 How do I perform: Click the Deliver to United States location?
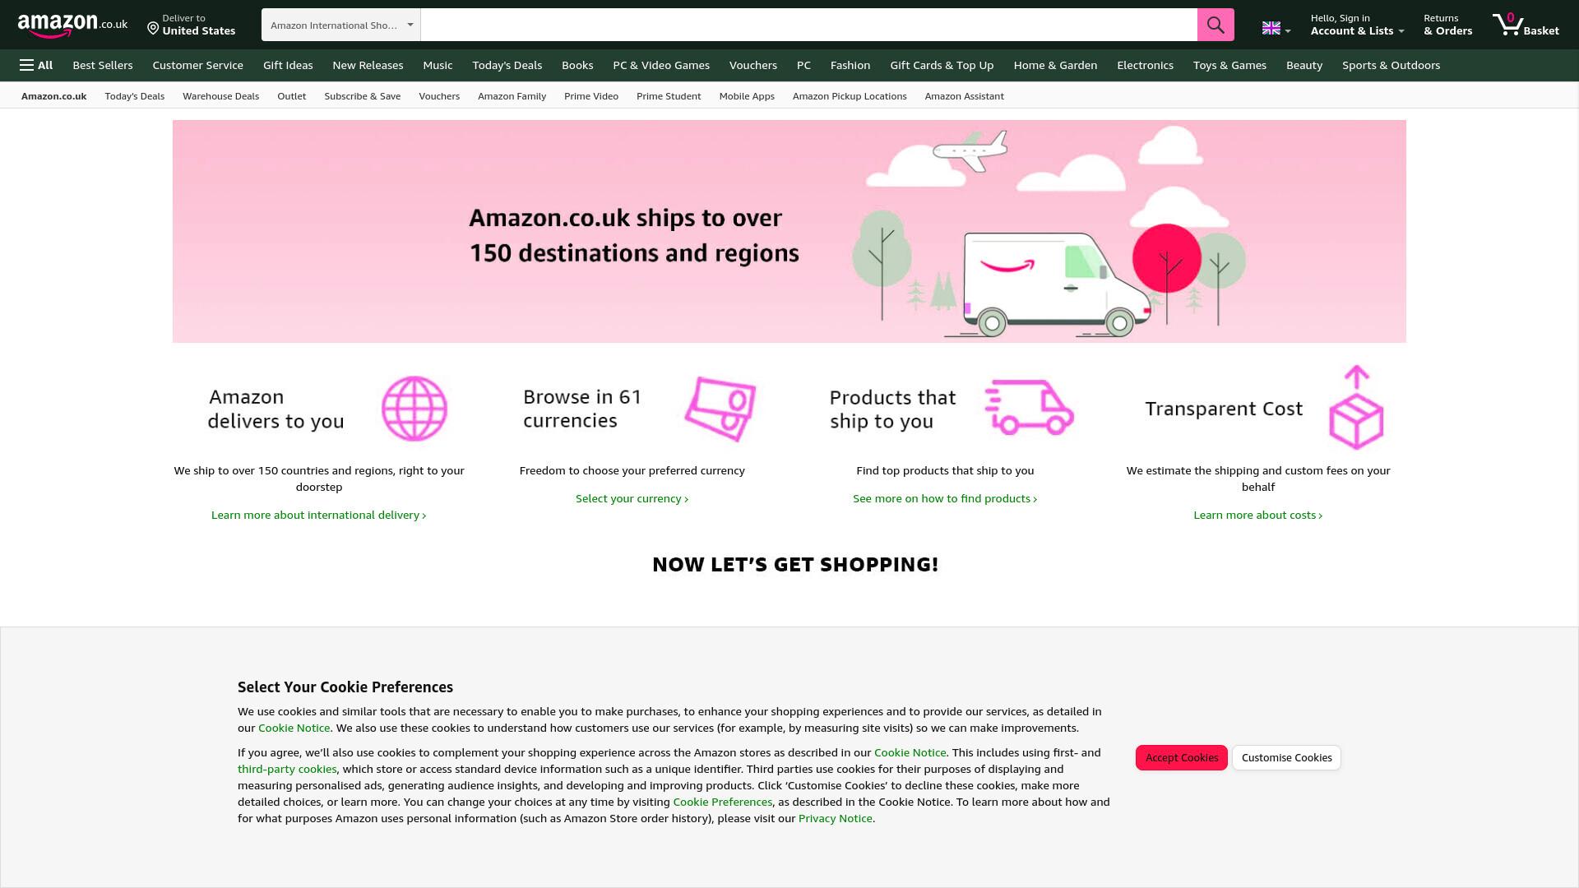click(x=192, y=25)
